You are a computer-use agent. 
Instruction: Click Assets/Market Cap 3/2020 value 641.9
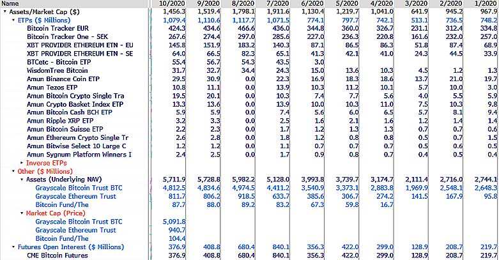coord(419,11)
